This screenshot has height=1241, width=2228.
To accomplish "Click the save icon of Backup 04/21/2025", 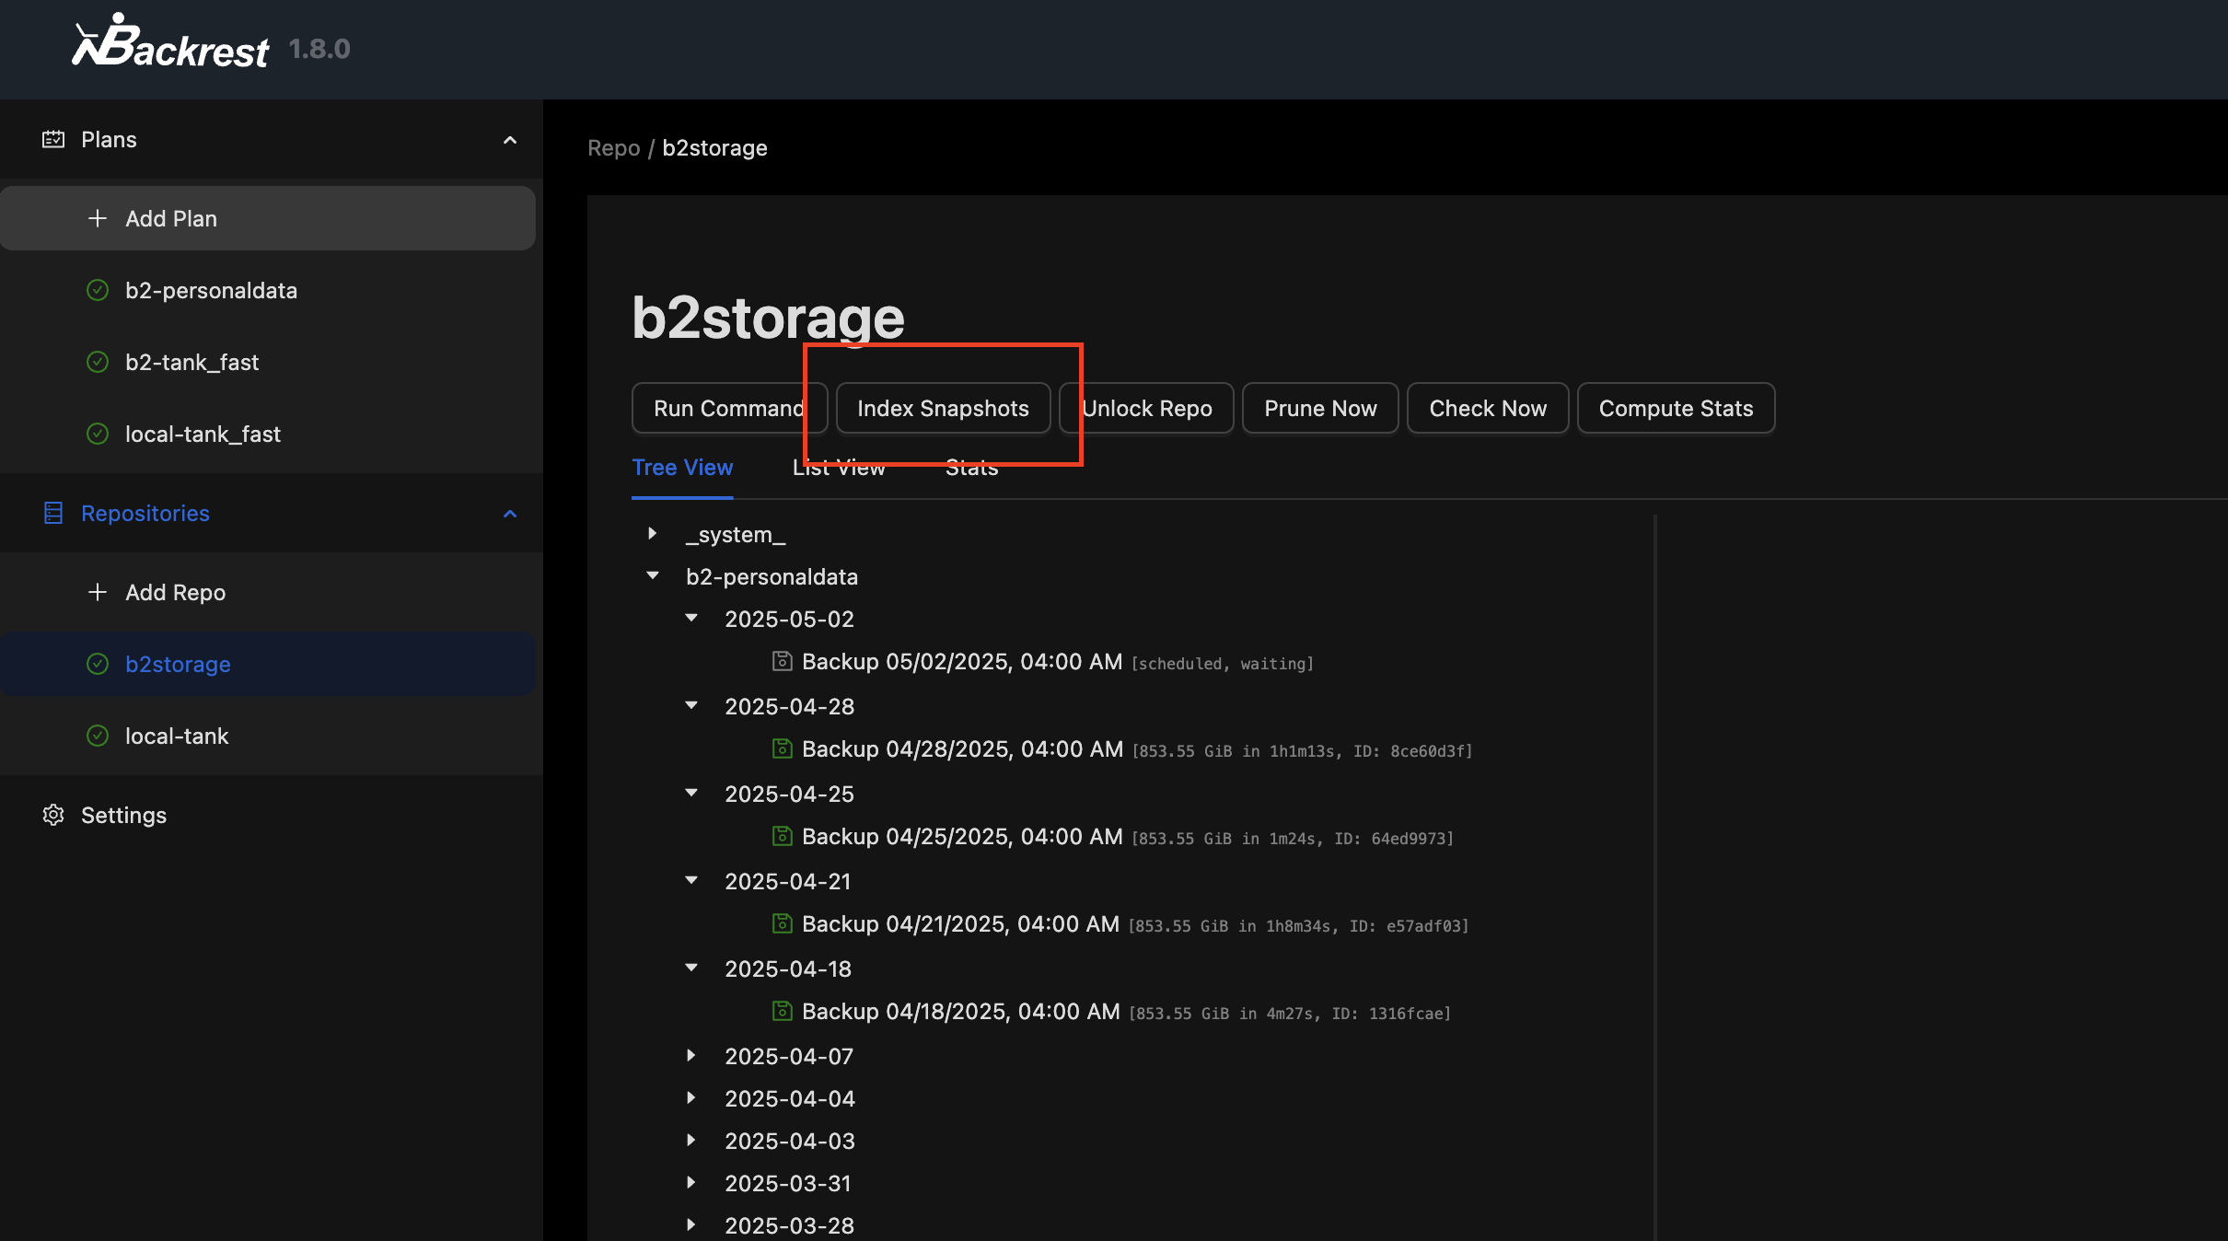I will coord(782,923).
